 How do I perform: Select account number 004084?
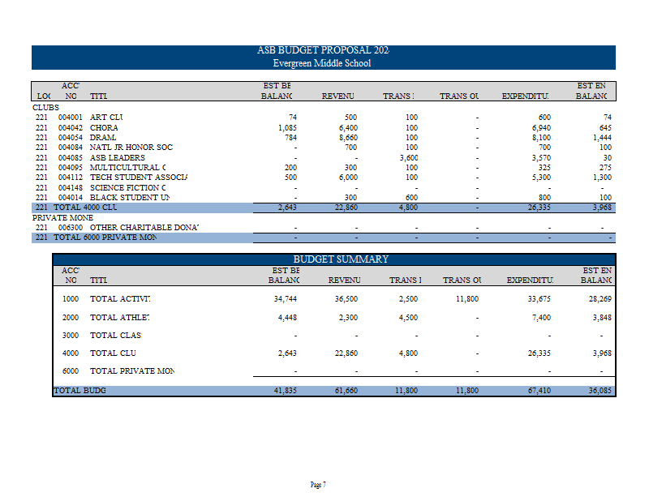point(70,148)
